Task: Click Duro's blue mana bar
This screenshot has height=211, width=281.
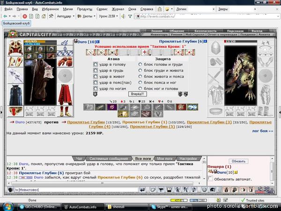Action: coord(40,44)
